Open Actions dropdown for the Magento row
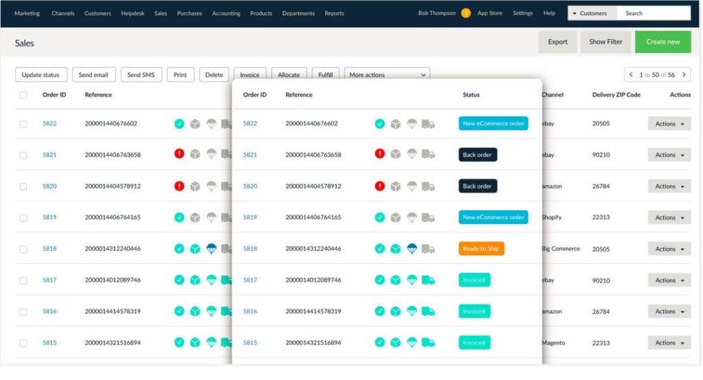 [669, 343]
